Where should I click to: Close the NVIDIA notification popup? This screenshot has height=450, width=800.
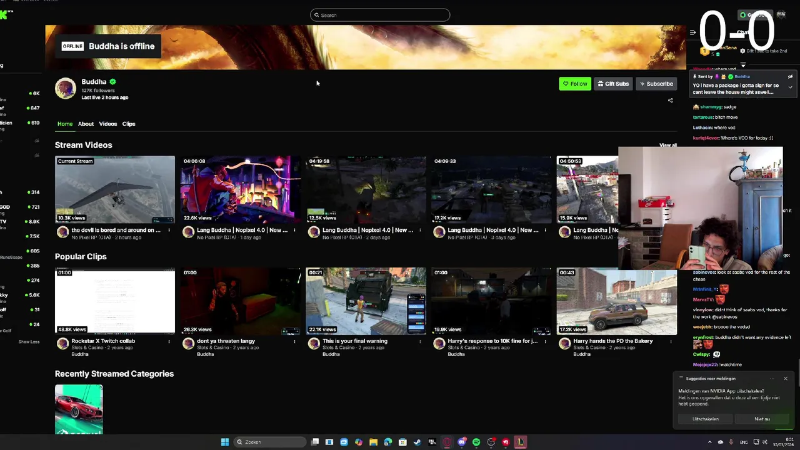(x=786, y=378)
